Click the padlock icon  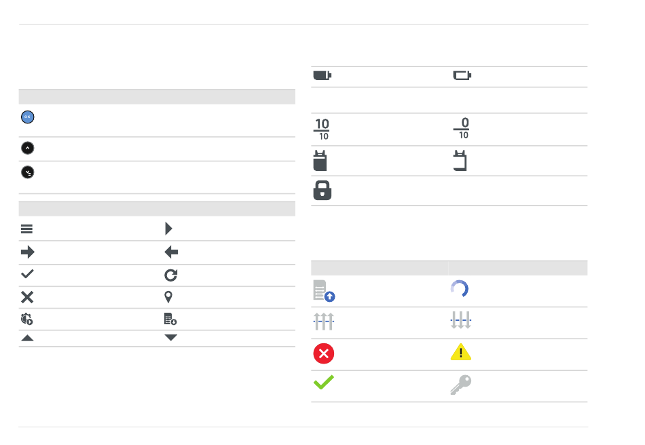pos(322,190)
